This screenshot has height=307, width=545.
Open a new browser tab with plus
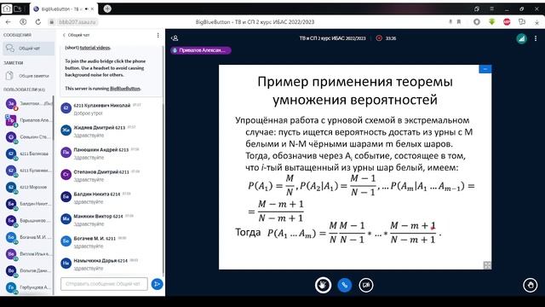107,9
